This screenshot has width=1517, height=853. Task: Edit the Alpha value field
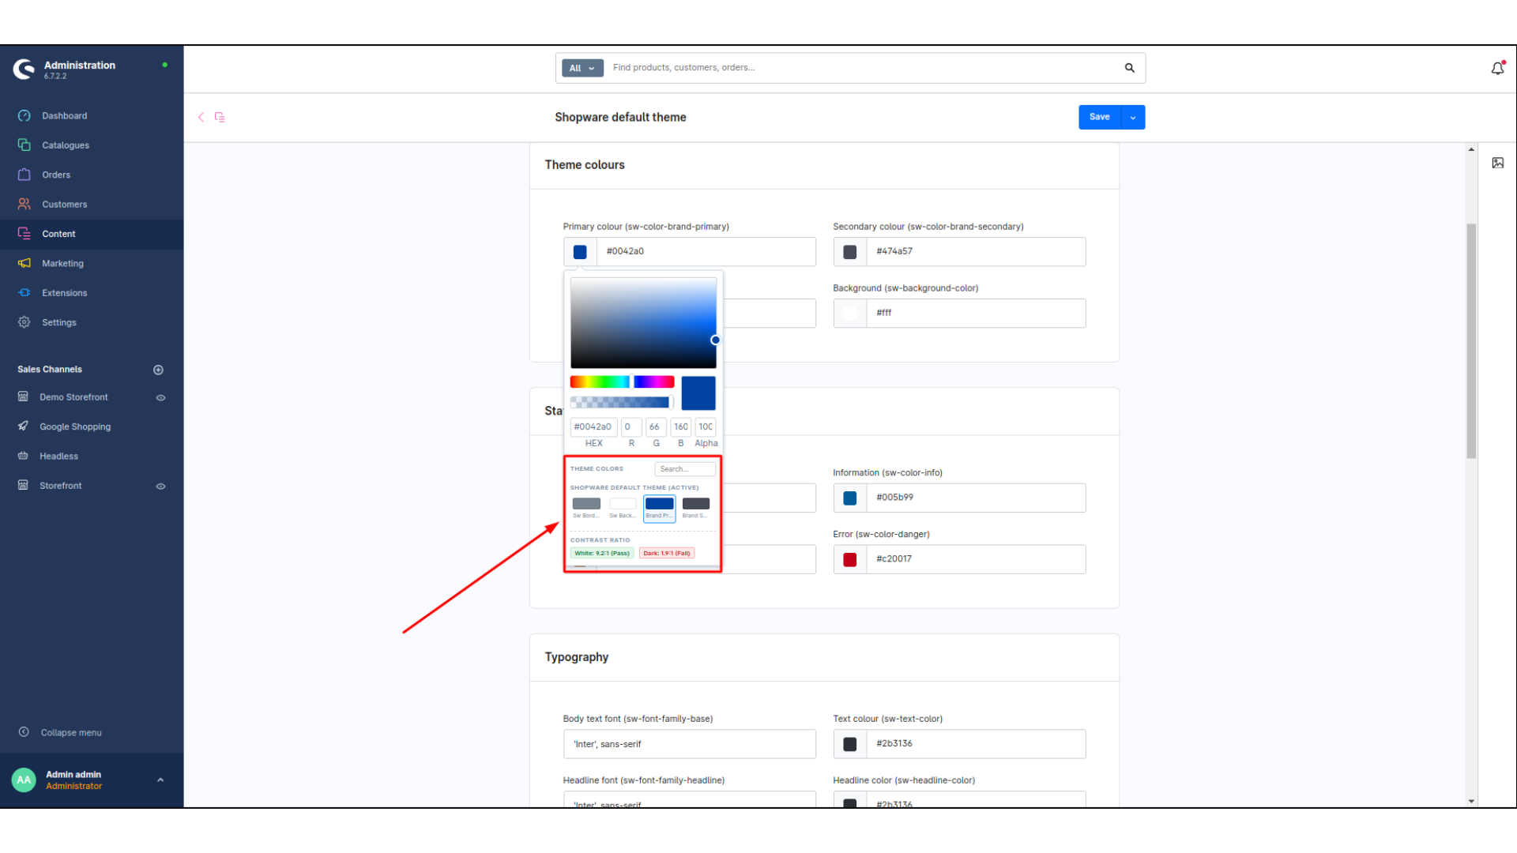point(706,427)
